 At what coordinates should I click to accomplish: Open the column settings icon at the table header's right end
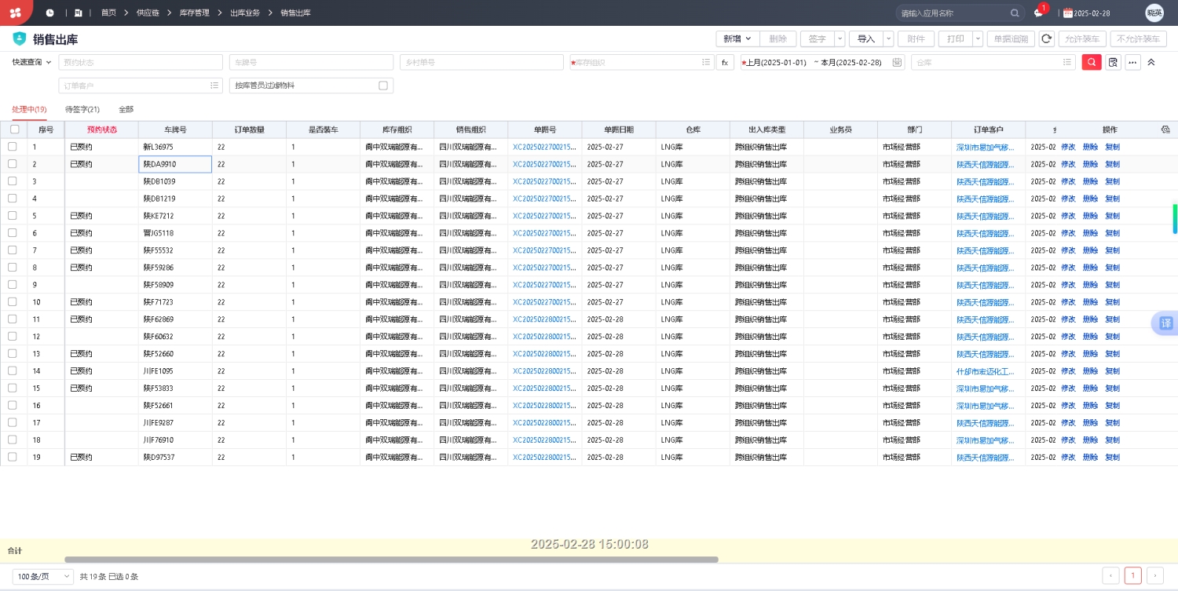click(x=1165, y=130)
